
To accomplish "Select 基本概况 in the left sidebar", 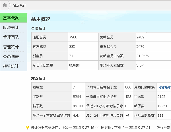I will [x=11, y=18].
